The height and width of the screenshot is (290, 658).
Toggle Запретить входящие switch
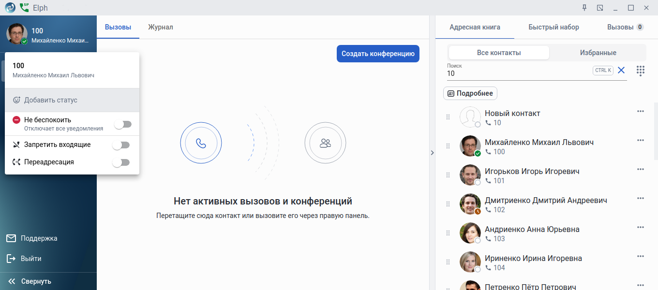(x=121, y=145)
